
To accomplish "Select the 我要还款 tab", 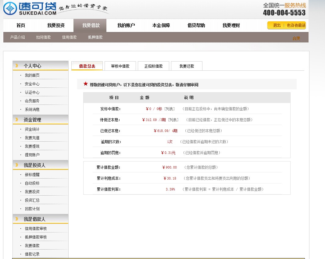I will 187,66.
